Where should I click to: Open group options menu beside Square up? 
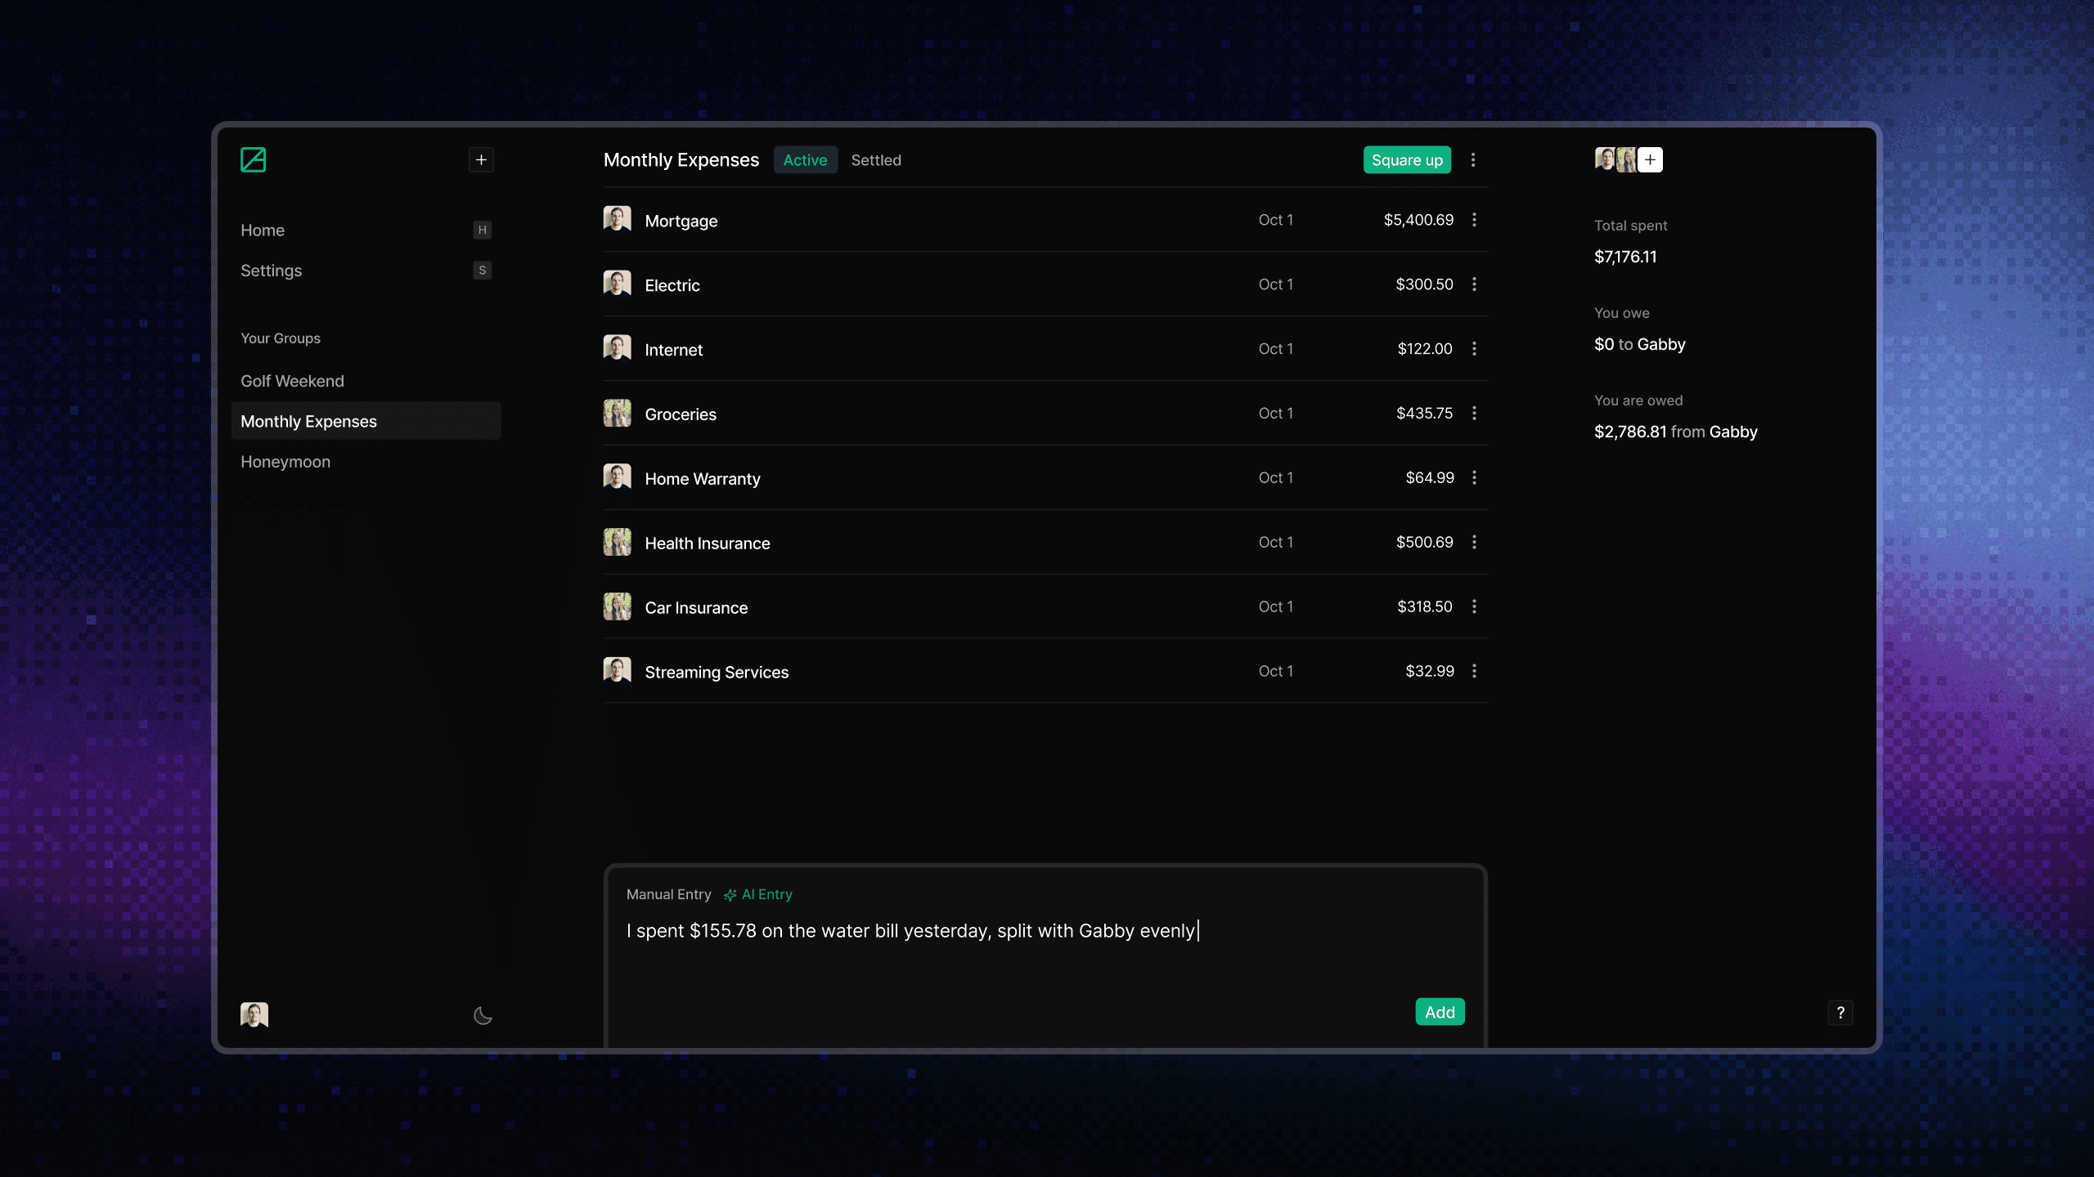[1473, 160]
